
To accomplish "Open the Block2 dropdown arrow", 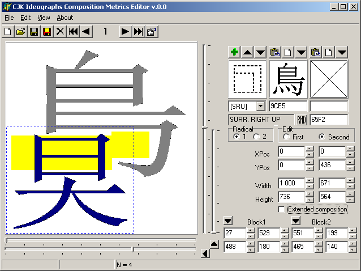I will 296,221.
